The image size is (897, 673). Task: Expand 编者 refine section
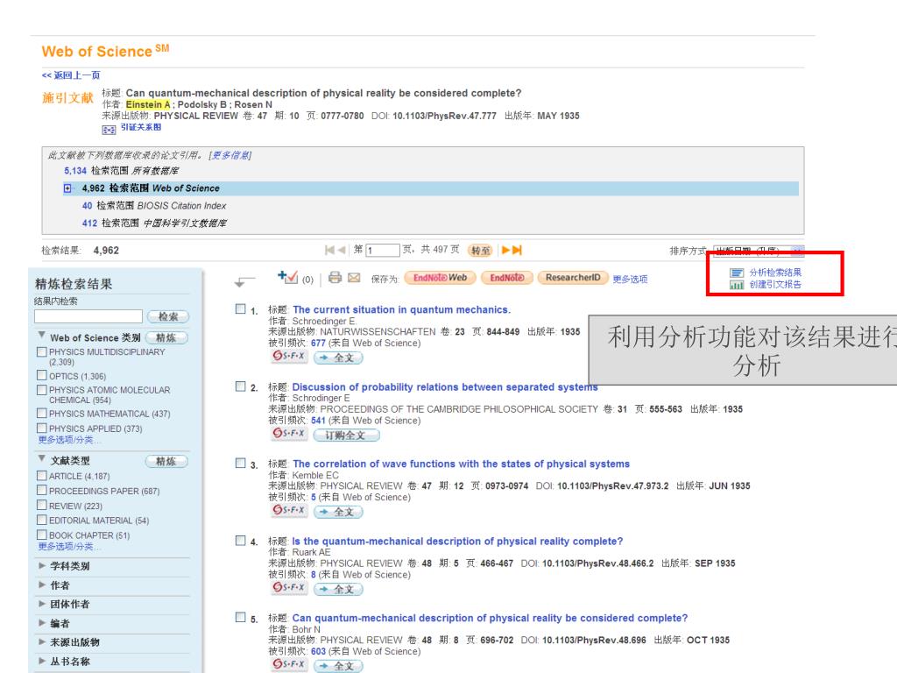42,623
